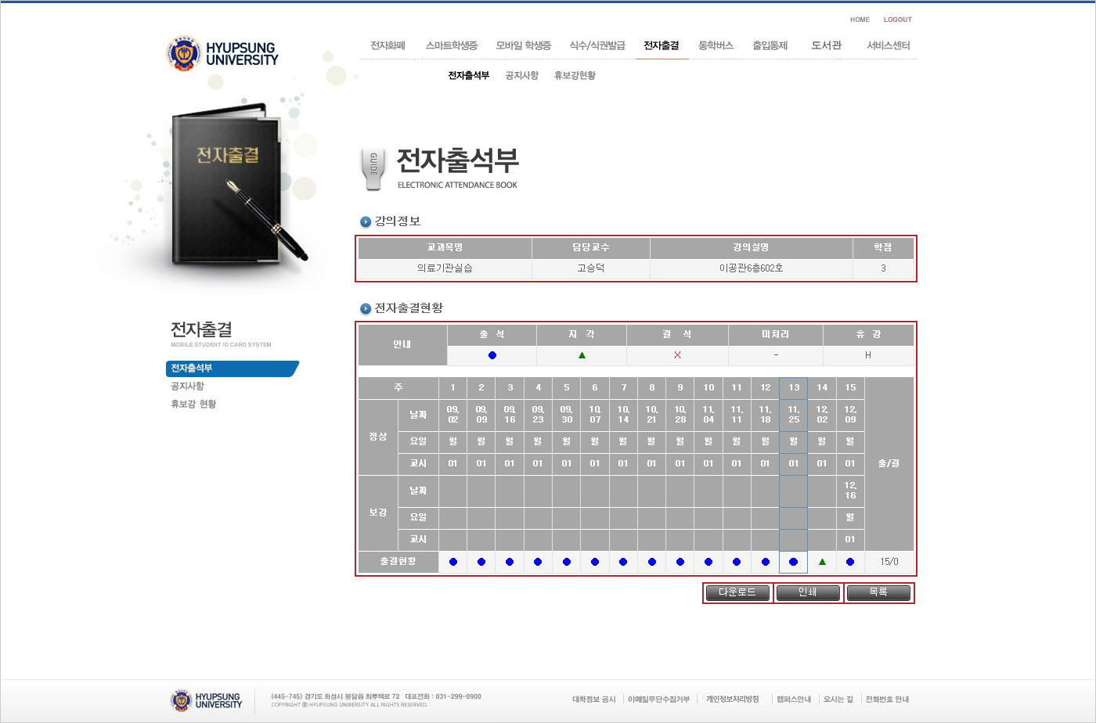Open 대학정보 공시 footer link
The height and width of the screenshot is (723, 1096).
pyautogui.click(x=594, y=700)
